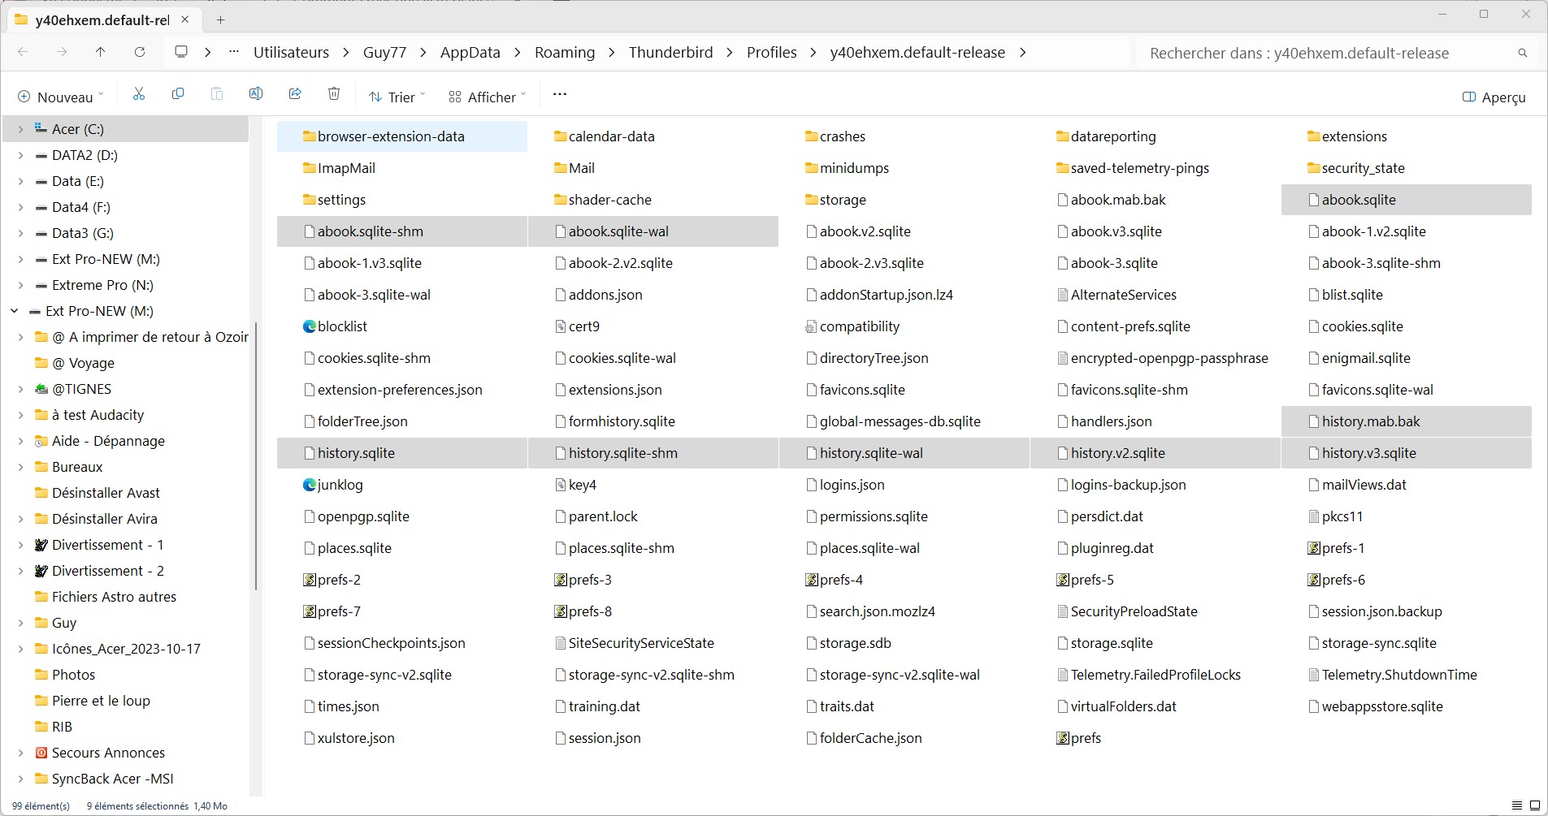Click Profiles in the address breadcrumb
Viewport: 1548px width, 816px height.
tap(771, 52)
